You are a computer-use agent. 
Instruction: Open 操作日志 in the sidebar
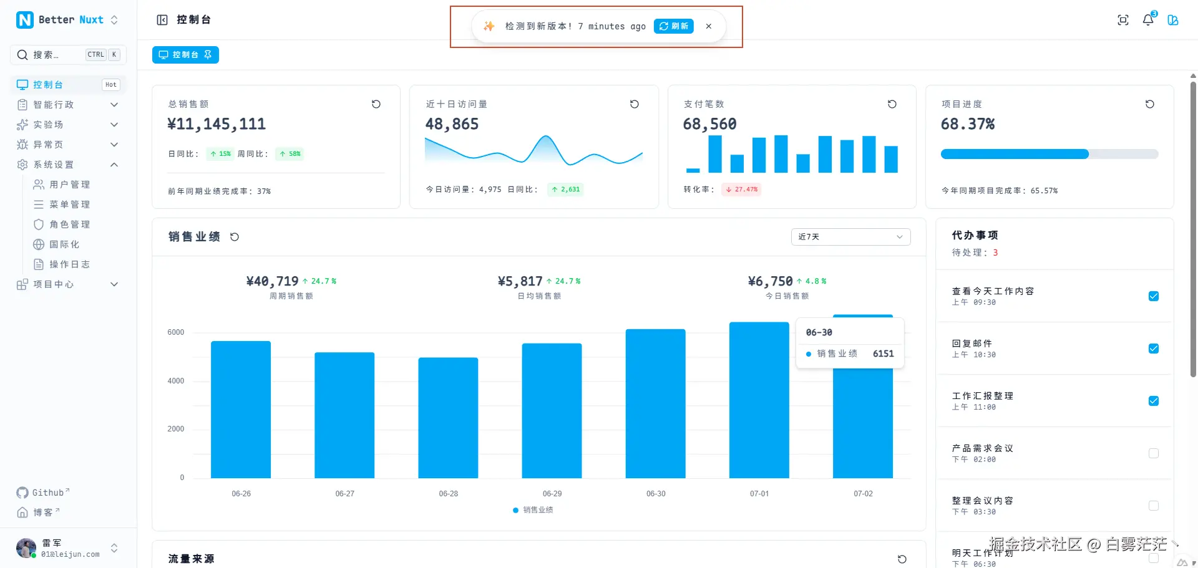click(76, 264)
